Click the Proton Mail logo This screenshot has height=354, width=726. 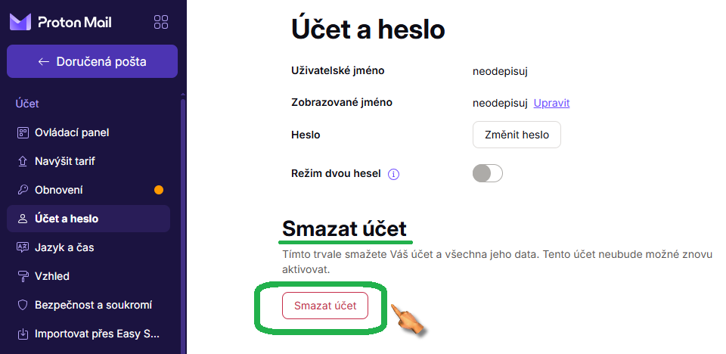(60, 22)
